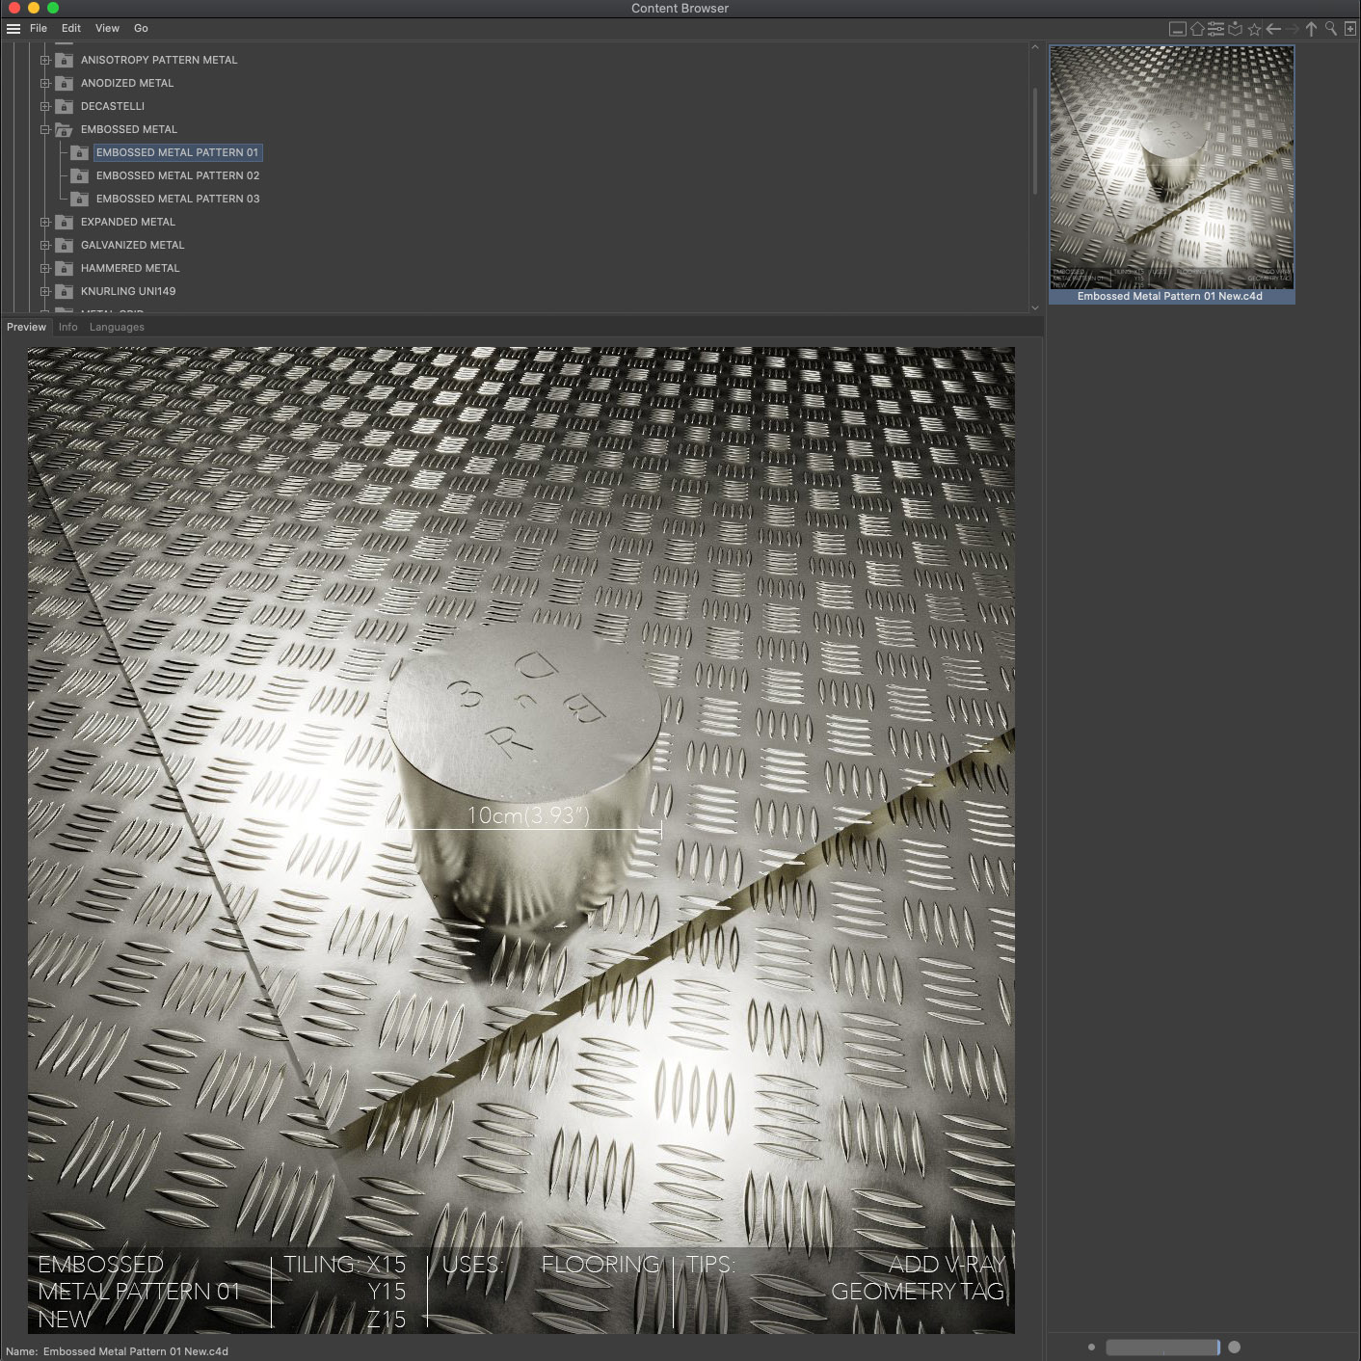
Task: Switch to the Info tab
Action: tap(67, 327)
